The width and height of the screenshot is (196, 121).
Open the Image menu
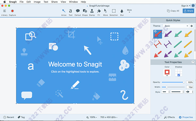(x=37, y=2)
